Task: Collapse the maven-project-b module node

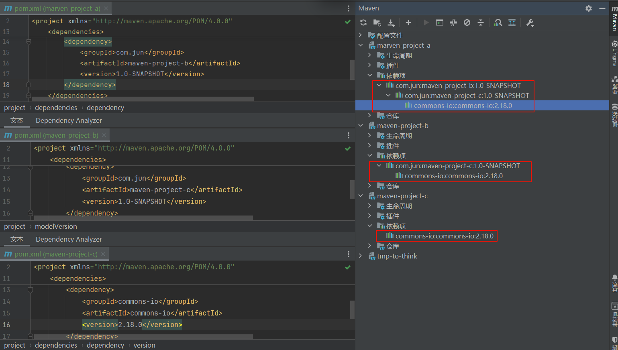Action: tap(361, 126)
